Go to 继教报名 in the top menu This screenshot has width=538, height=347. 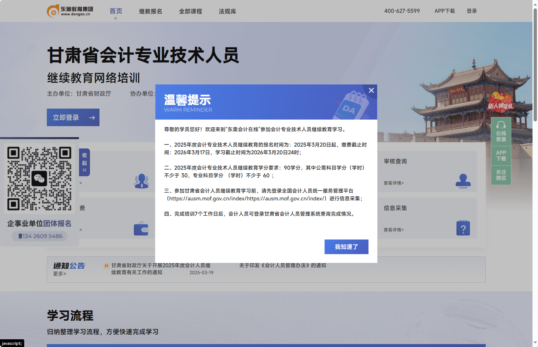(x=151, y=11)
